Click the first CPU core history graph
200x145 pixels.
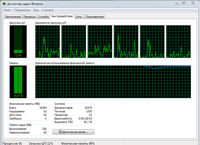tap(47, 41)
